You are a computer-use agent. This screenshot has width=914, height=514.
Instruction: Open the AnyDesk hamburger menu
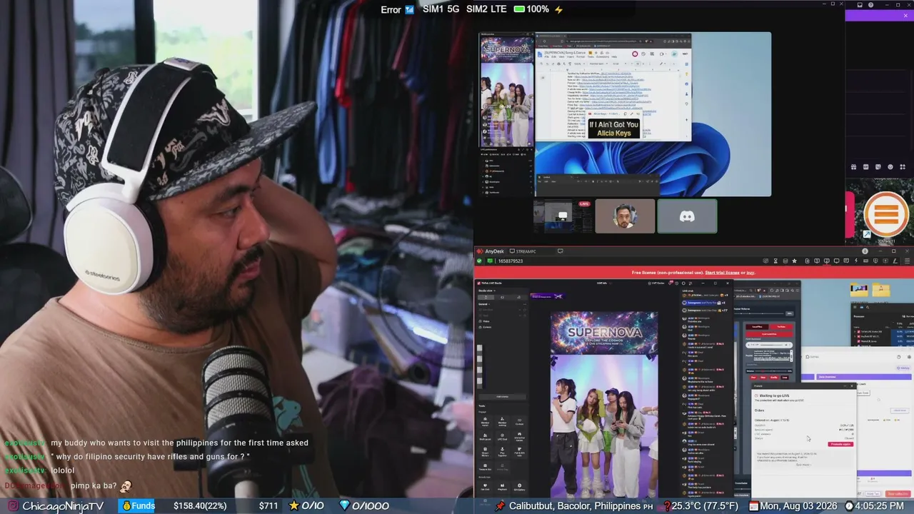point(908,261)
